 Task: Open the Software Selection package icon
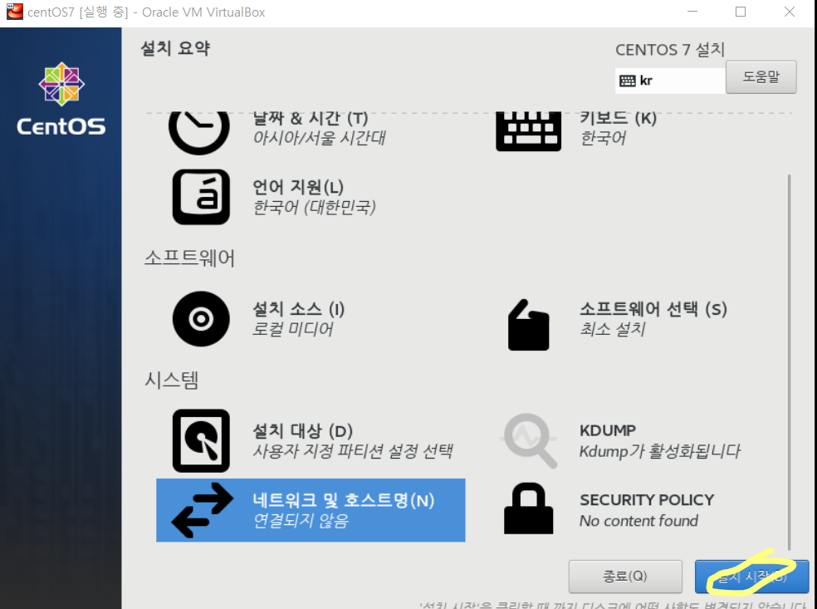[x=528, y=324]
